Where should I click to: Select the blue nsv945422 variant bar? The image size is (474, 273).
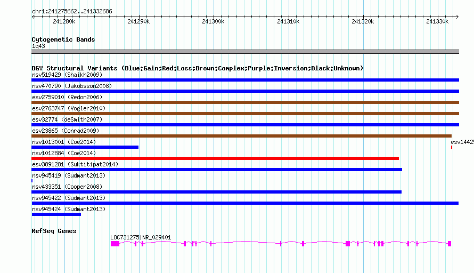pyautogui.click(x=245, y=203)
